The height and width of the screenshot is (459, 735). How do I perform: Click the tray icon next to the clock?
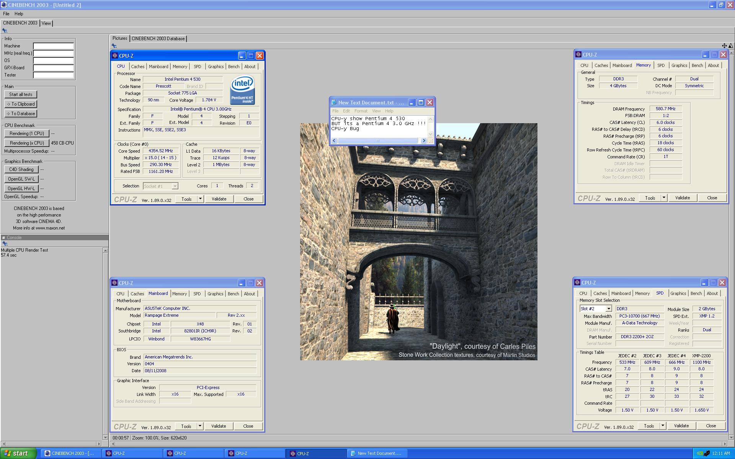click(x=707, y=454)
